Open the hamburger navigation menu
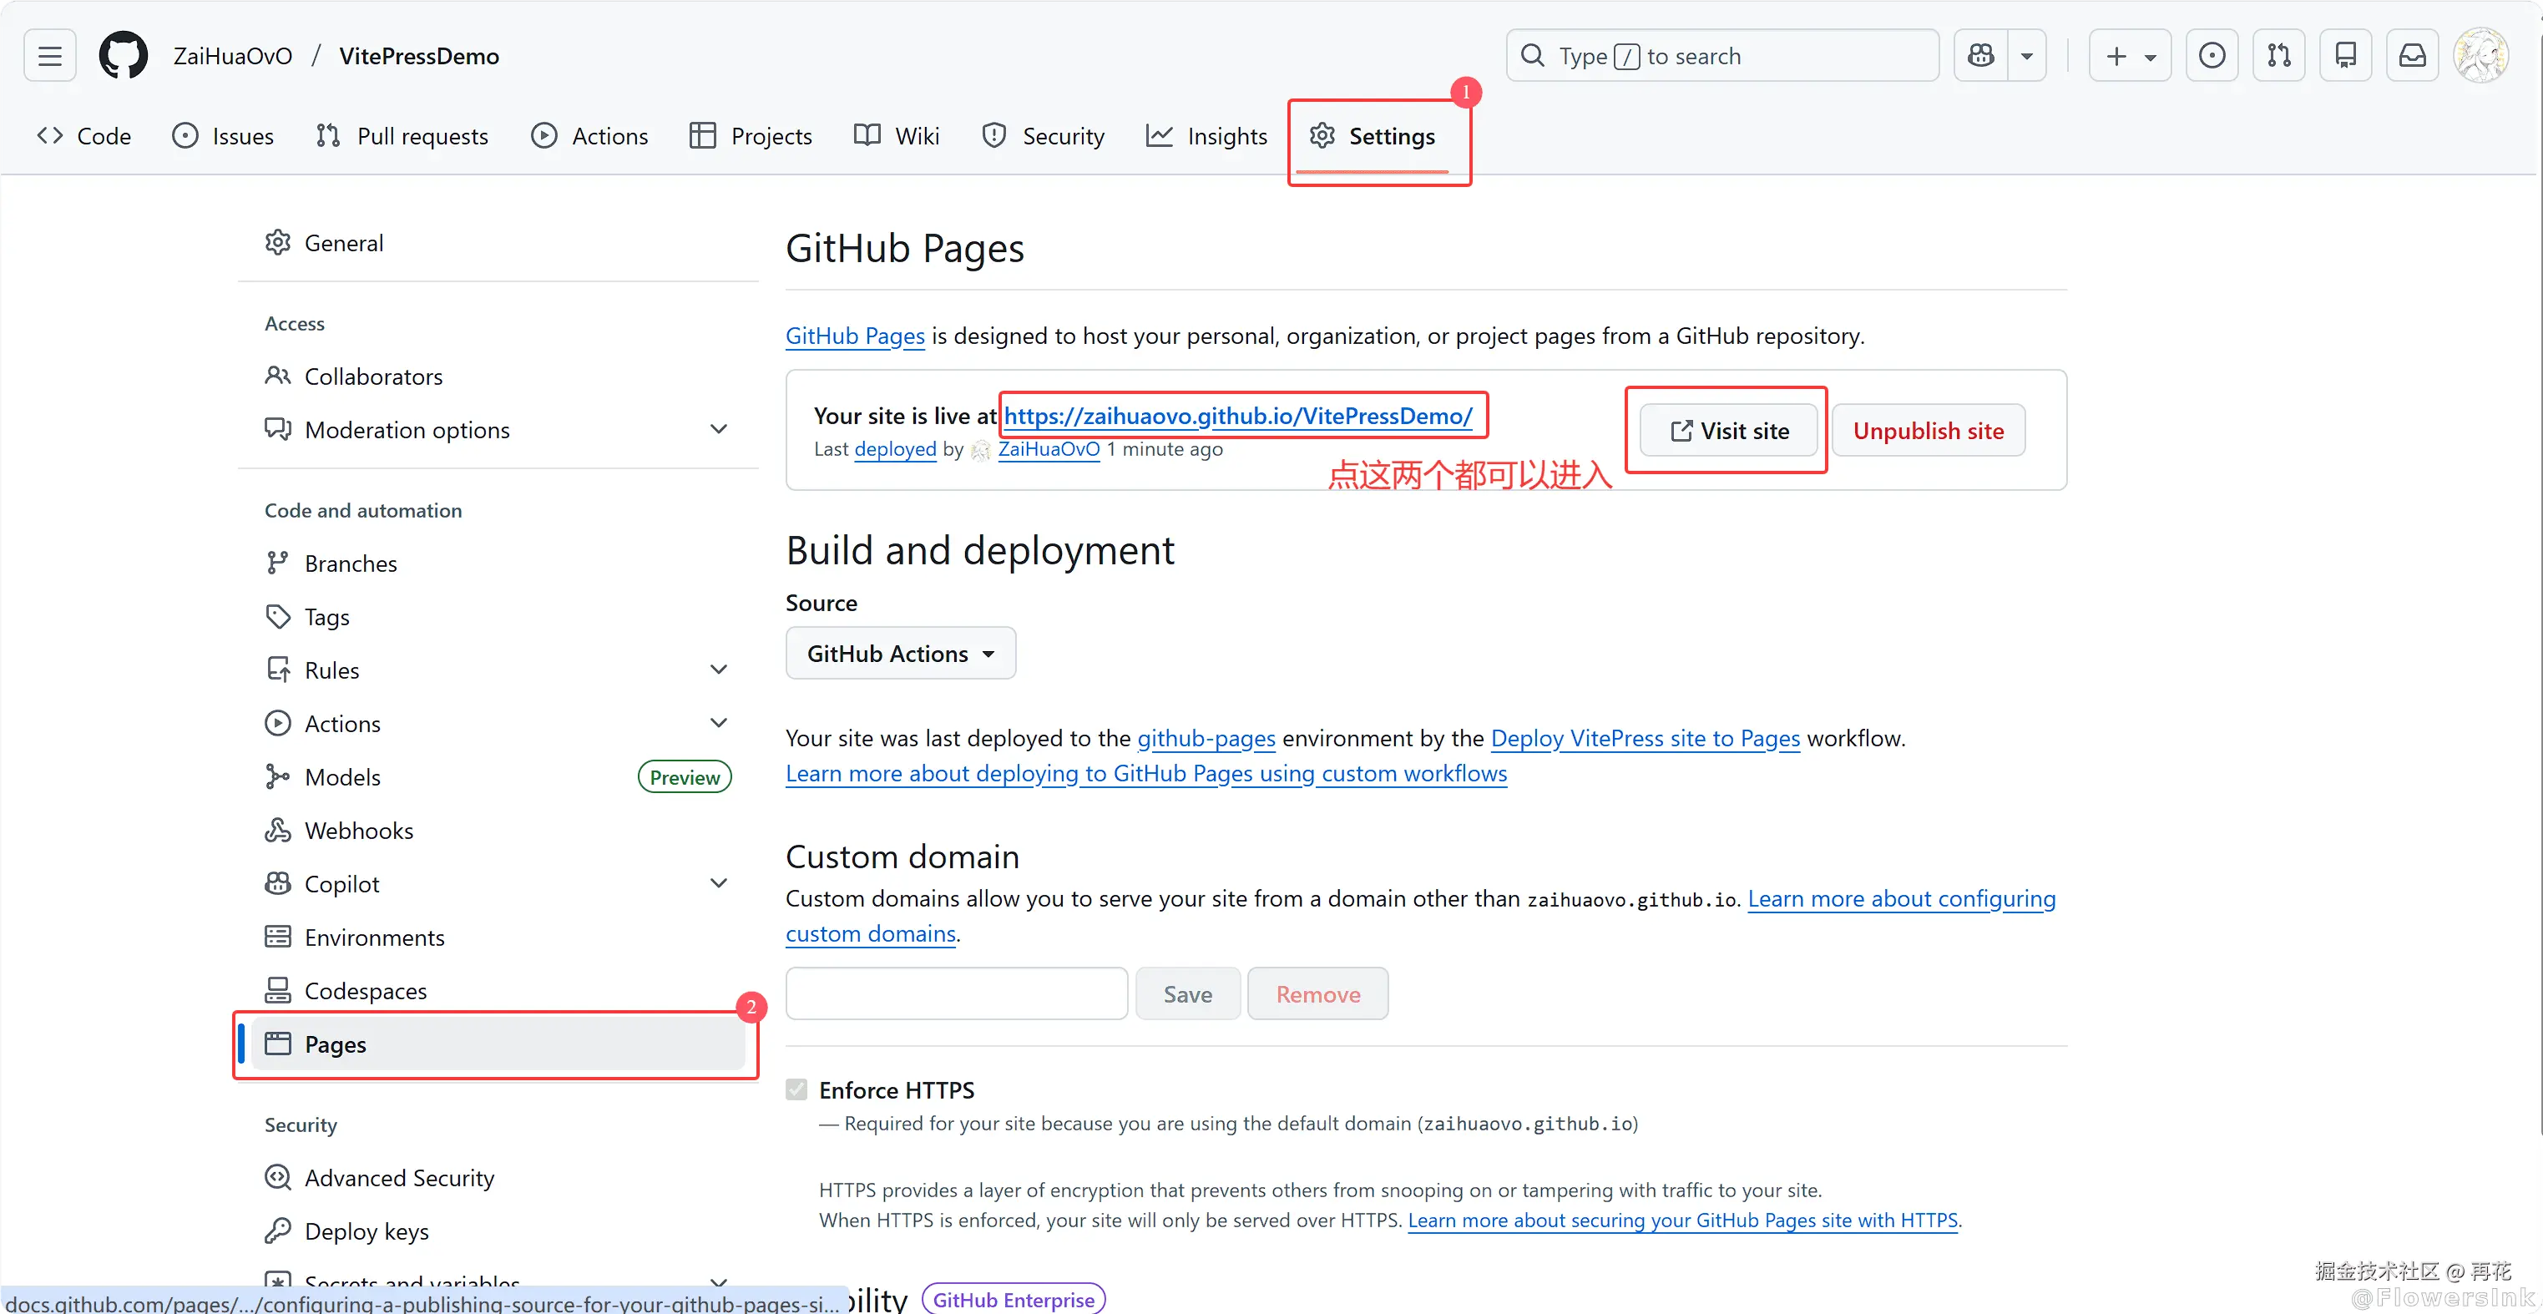The image size is (2543, 1314). (49, 55)
